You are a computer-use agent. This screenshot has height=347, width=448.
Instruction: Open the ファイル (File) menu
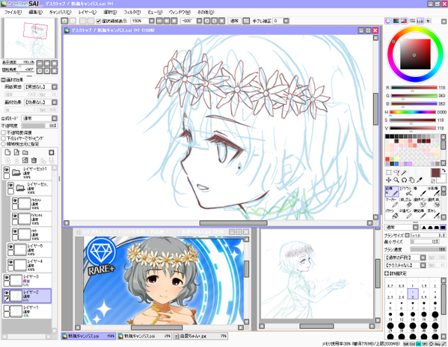click(13, 12)
